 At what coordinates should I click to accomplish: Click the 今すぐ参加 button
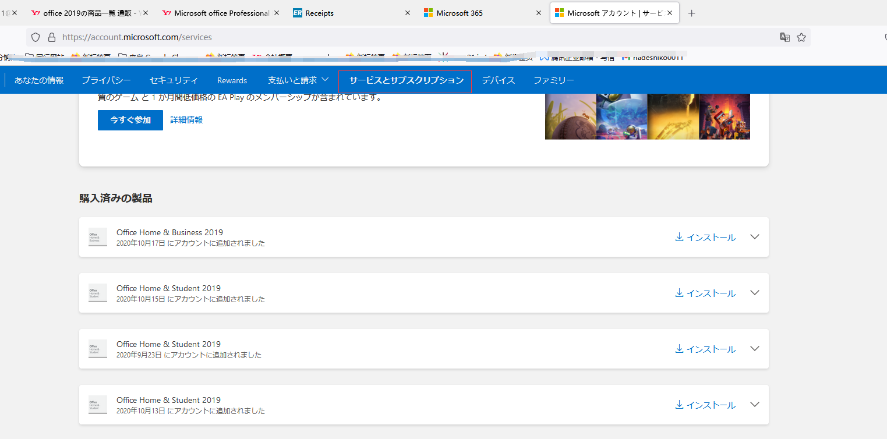point(130,120)
